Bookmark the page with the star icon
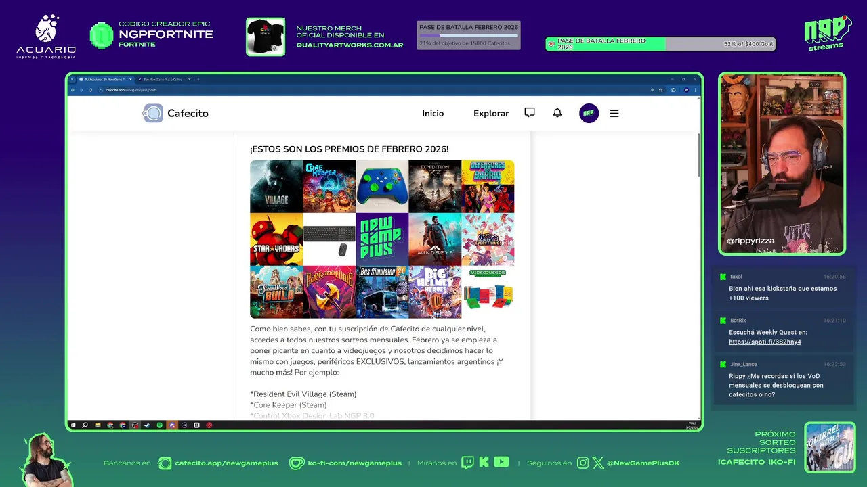This screenshot has width=867, height=487. [x=661, y=90]
